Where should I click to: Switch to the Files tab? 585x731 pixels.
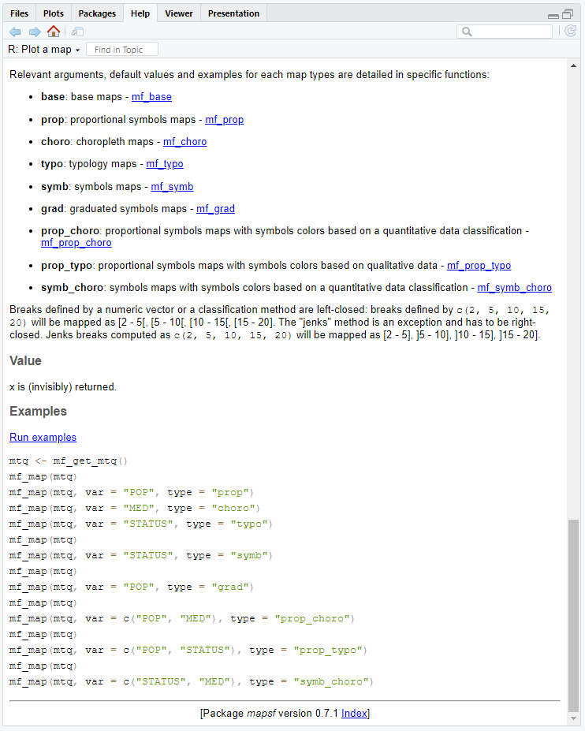coord(20,13)
